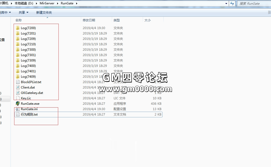The image size is (271, 167).
Task: Select the RunGate.ini settings file icon
Action: 18,109
